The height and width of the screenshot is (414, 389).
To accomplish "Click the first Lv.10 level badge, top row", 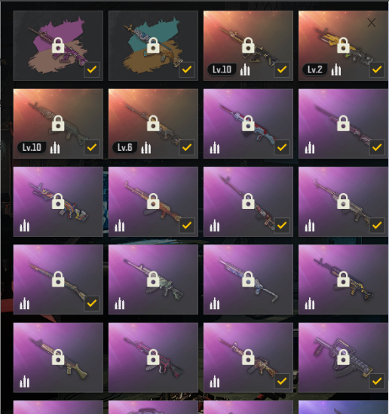I will [222, 69].
